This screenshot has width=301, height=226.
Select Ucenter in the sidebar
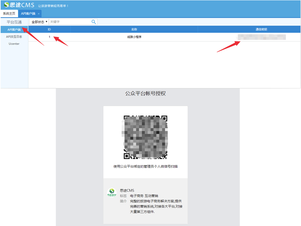[14, 44]
